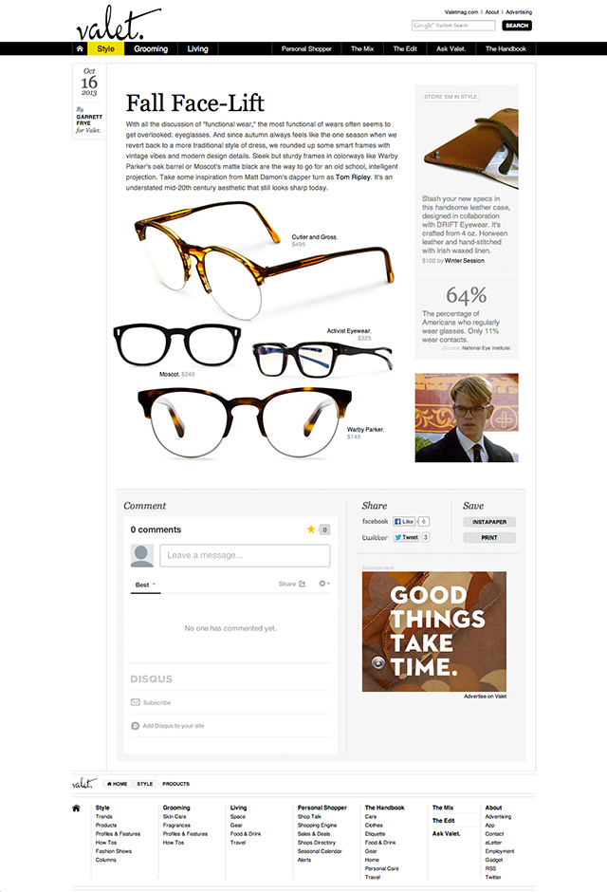Click the Disqus share icon

[303, 584]
